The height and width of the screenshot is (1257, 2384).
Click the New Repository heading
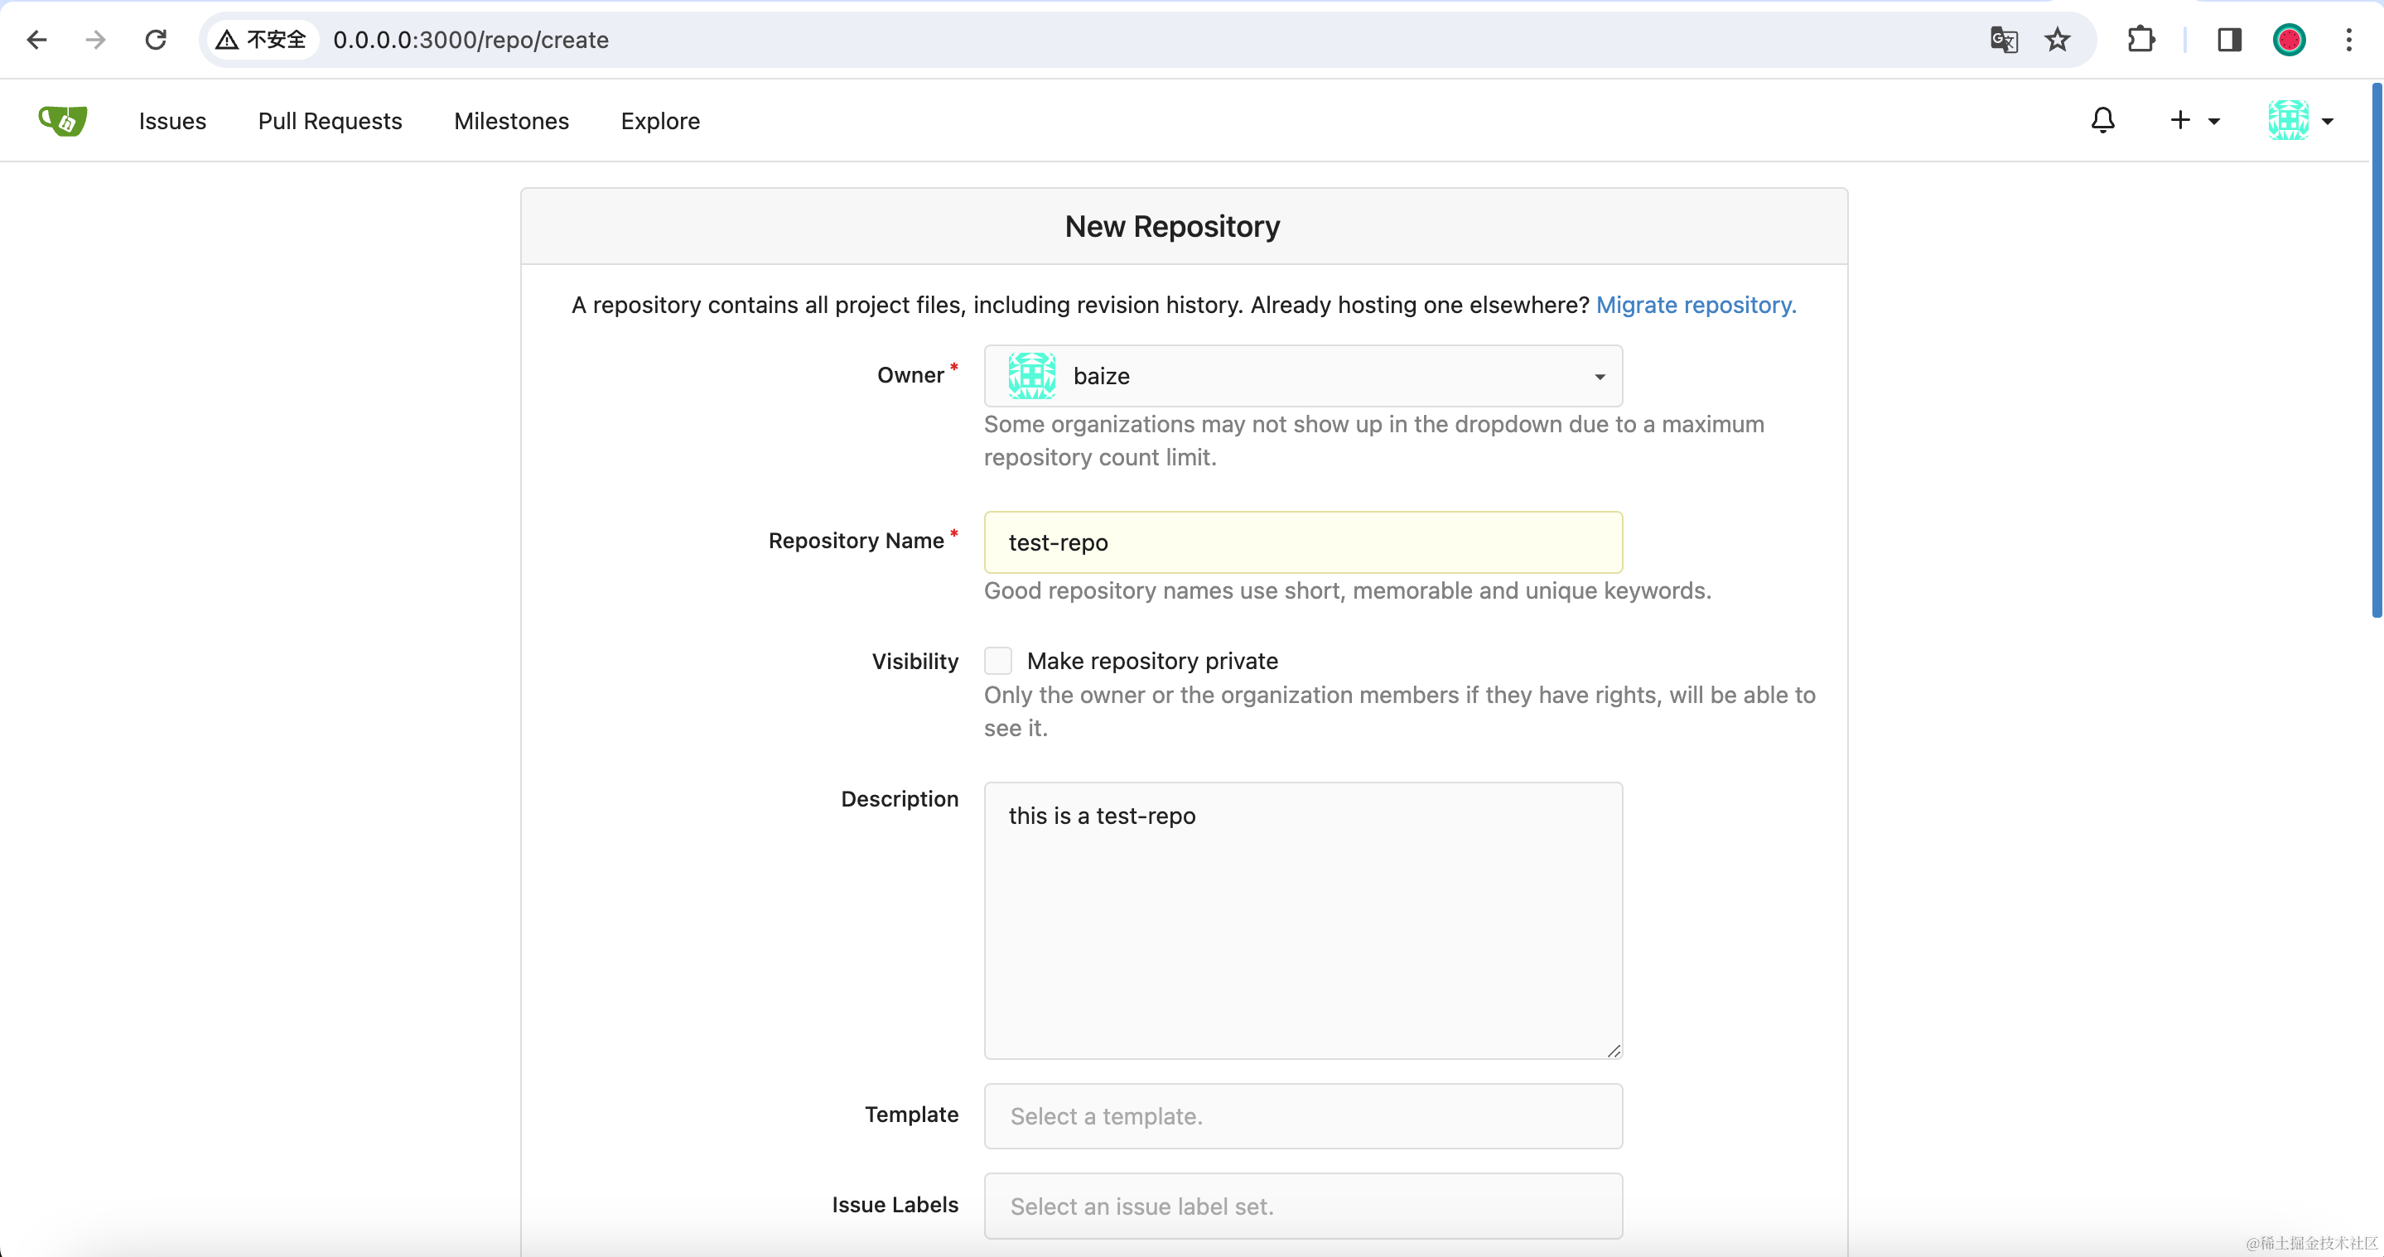coord(1171,227)
